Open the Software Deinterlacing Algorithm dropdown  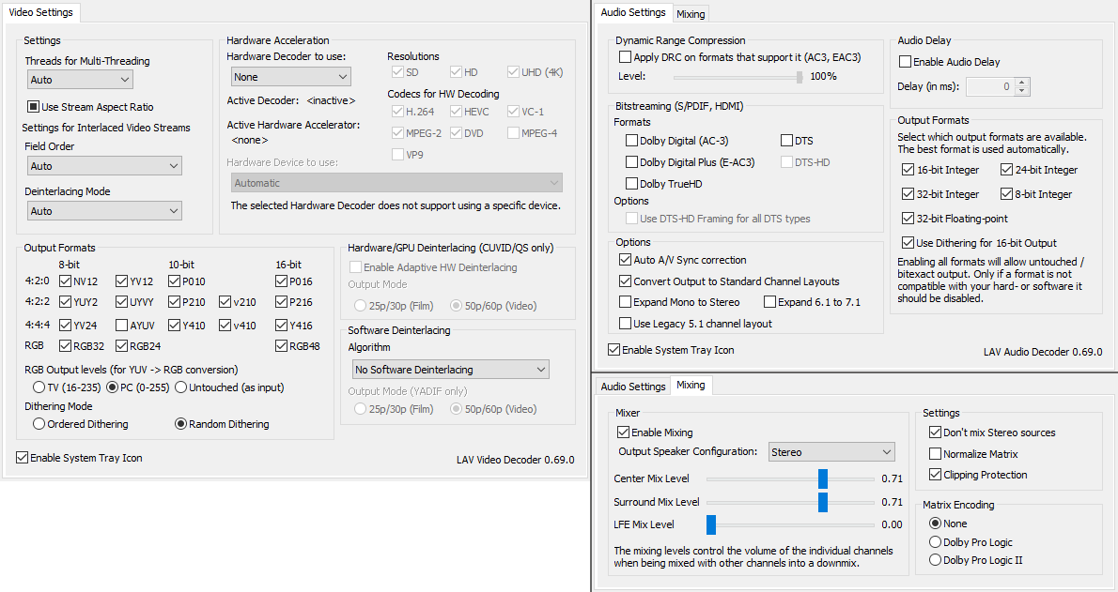click(x=449, y=370)
